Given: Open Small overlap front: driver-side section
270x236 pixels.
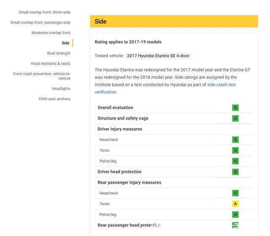Looking at the screenshot, I should 44,12.
